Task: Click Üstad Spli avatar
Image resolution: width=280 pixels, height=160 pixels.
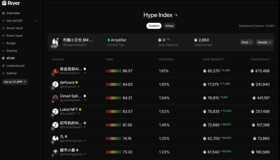Action: coord(55,98)
